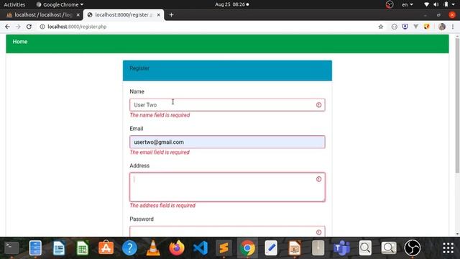Click the Password field error icon
460x259 pixels.
point(318,232)
